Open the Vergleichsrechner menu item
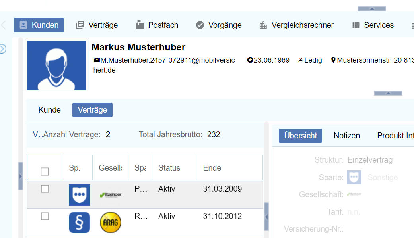 point(296,25)
